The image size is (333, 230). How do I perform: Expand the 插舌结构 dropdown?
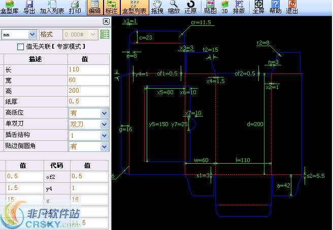(x=104, y=135)
